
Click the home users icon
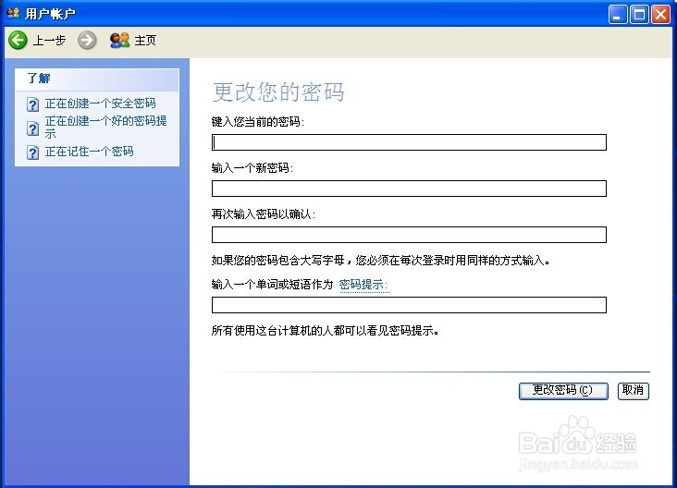119,40
